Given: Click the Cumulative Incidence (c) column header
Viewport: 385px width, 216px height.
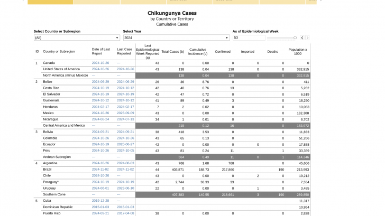Looking at the screenshot, I should point(198,52).
